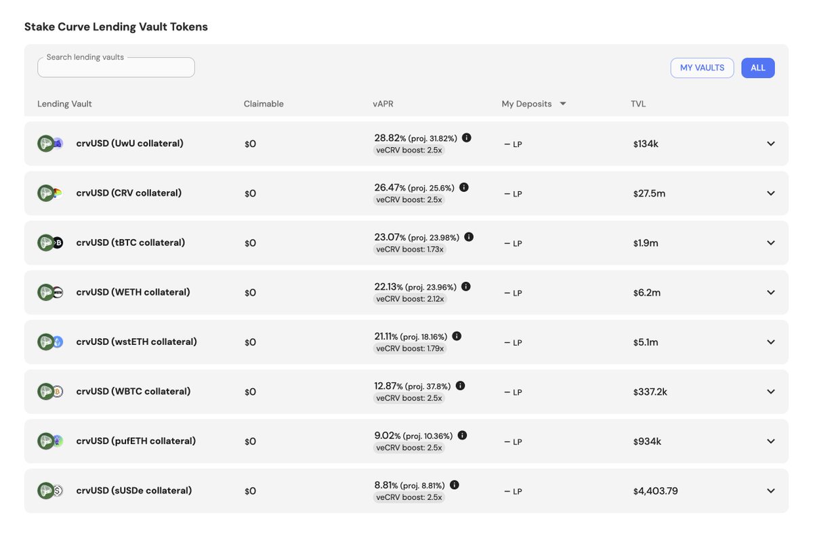Show ALL vaults
Viewport: 813px width, 538px height.
pyautogui.click(x=758, y=68)
